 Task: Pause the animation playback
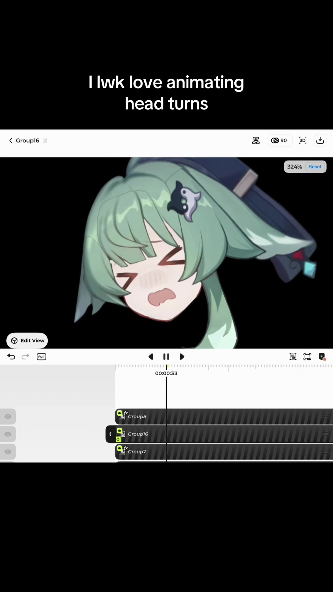tap(166, 357)
